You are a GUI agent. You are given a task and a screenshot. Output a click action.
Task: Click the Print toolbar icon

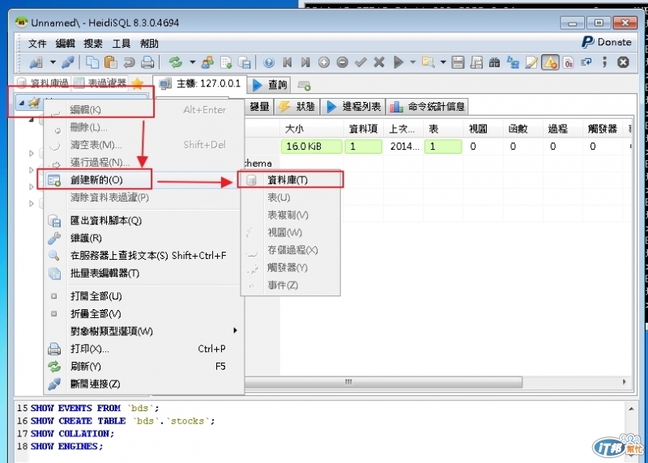click(147, 62)
